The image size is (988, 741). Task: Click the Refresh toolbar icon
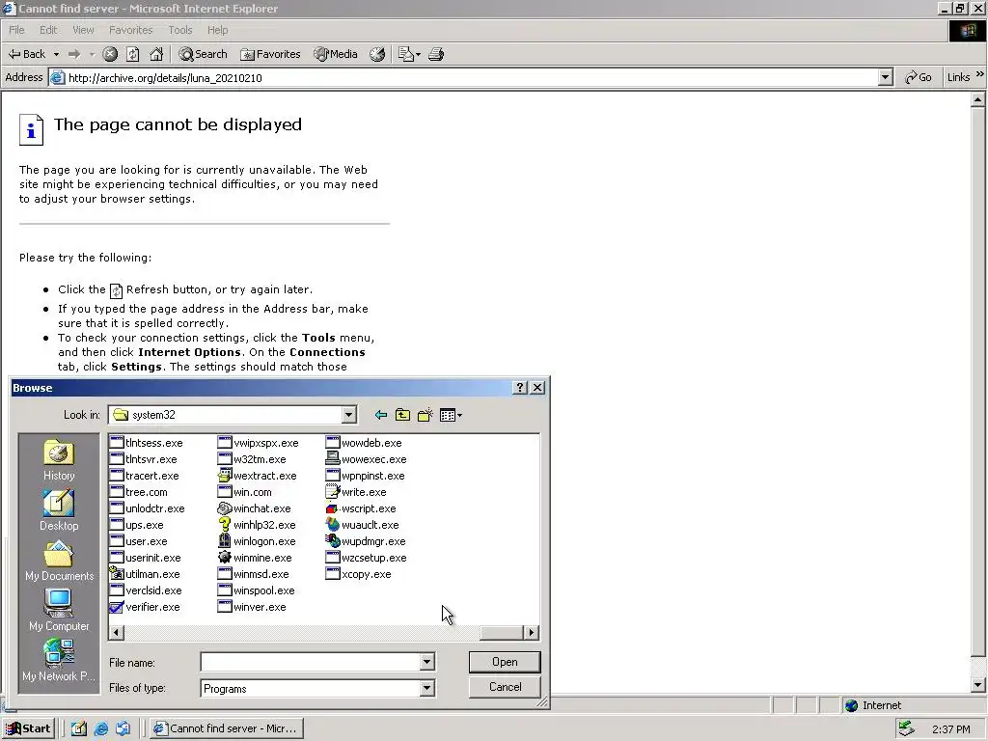(x=133, y=54)
